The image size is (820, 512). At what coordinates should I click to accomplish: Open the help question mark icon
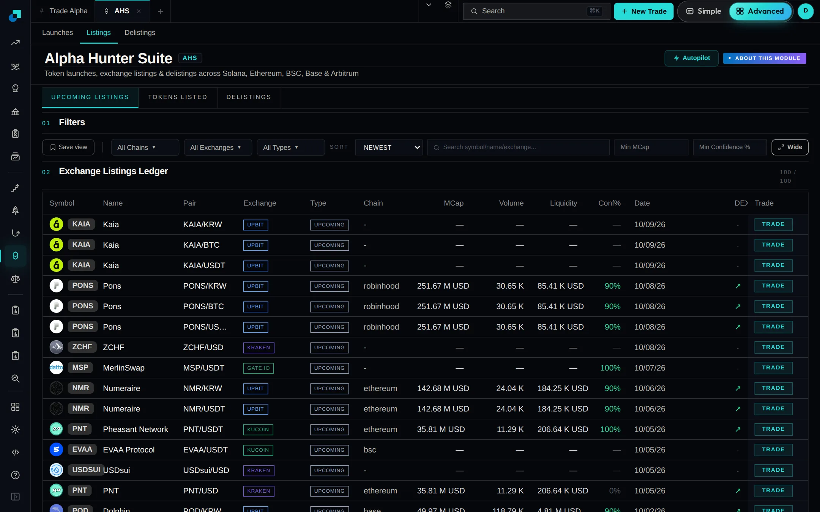tap(15, 475)
